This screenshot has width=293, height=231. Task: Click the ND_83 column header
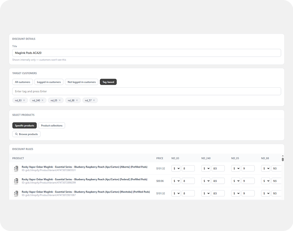[175, 158]
